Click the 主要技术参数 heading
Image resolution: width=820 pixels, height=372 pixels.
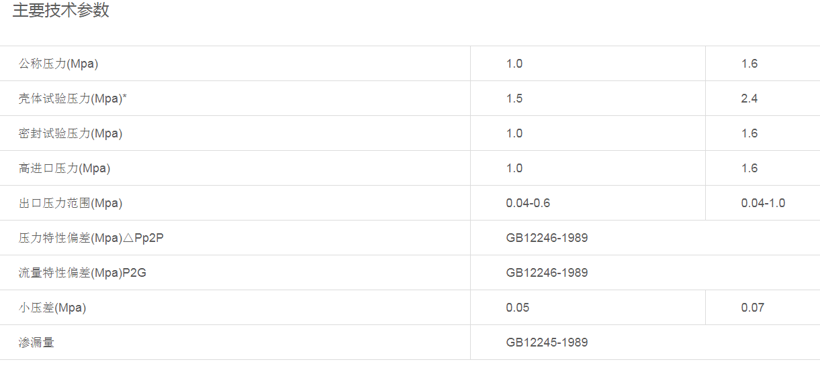click(60, 11)
